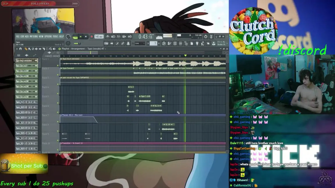Select the playlist mute tool
Viewport: 335px width, 188px height.
pos(36,49)
